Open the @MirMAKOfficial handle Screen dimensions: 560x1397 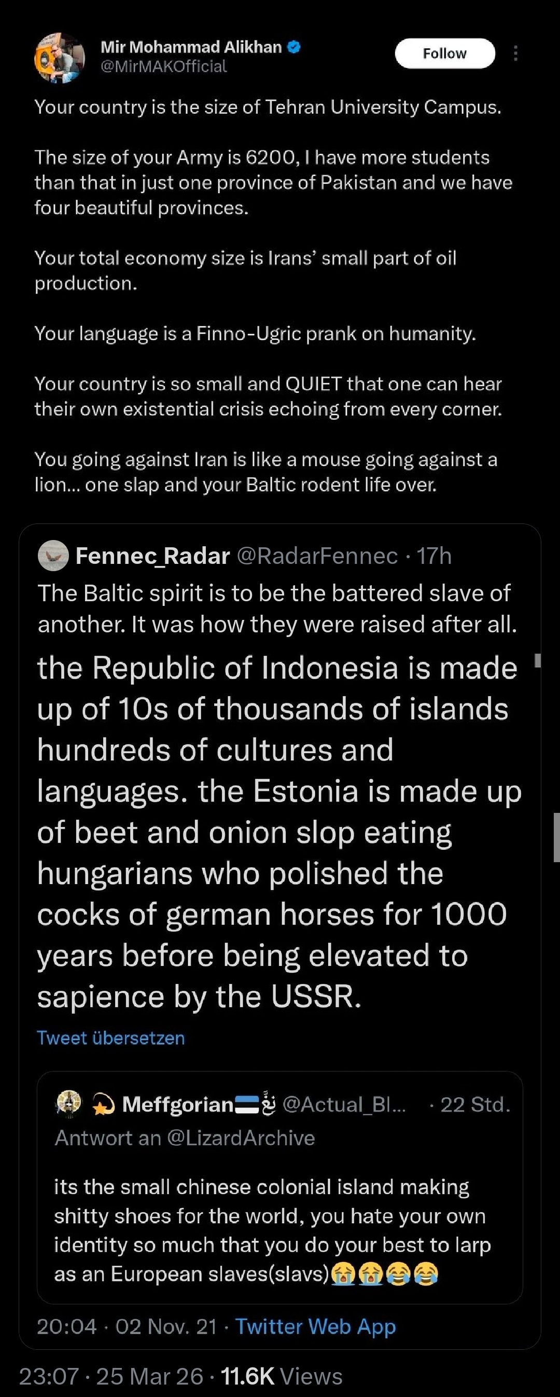click(x=164, y=66)
